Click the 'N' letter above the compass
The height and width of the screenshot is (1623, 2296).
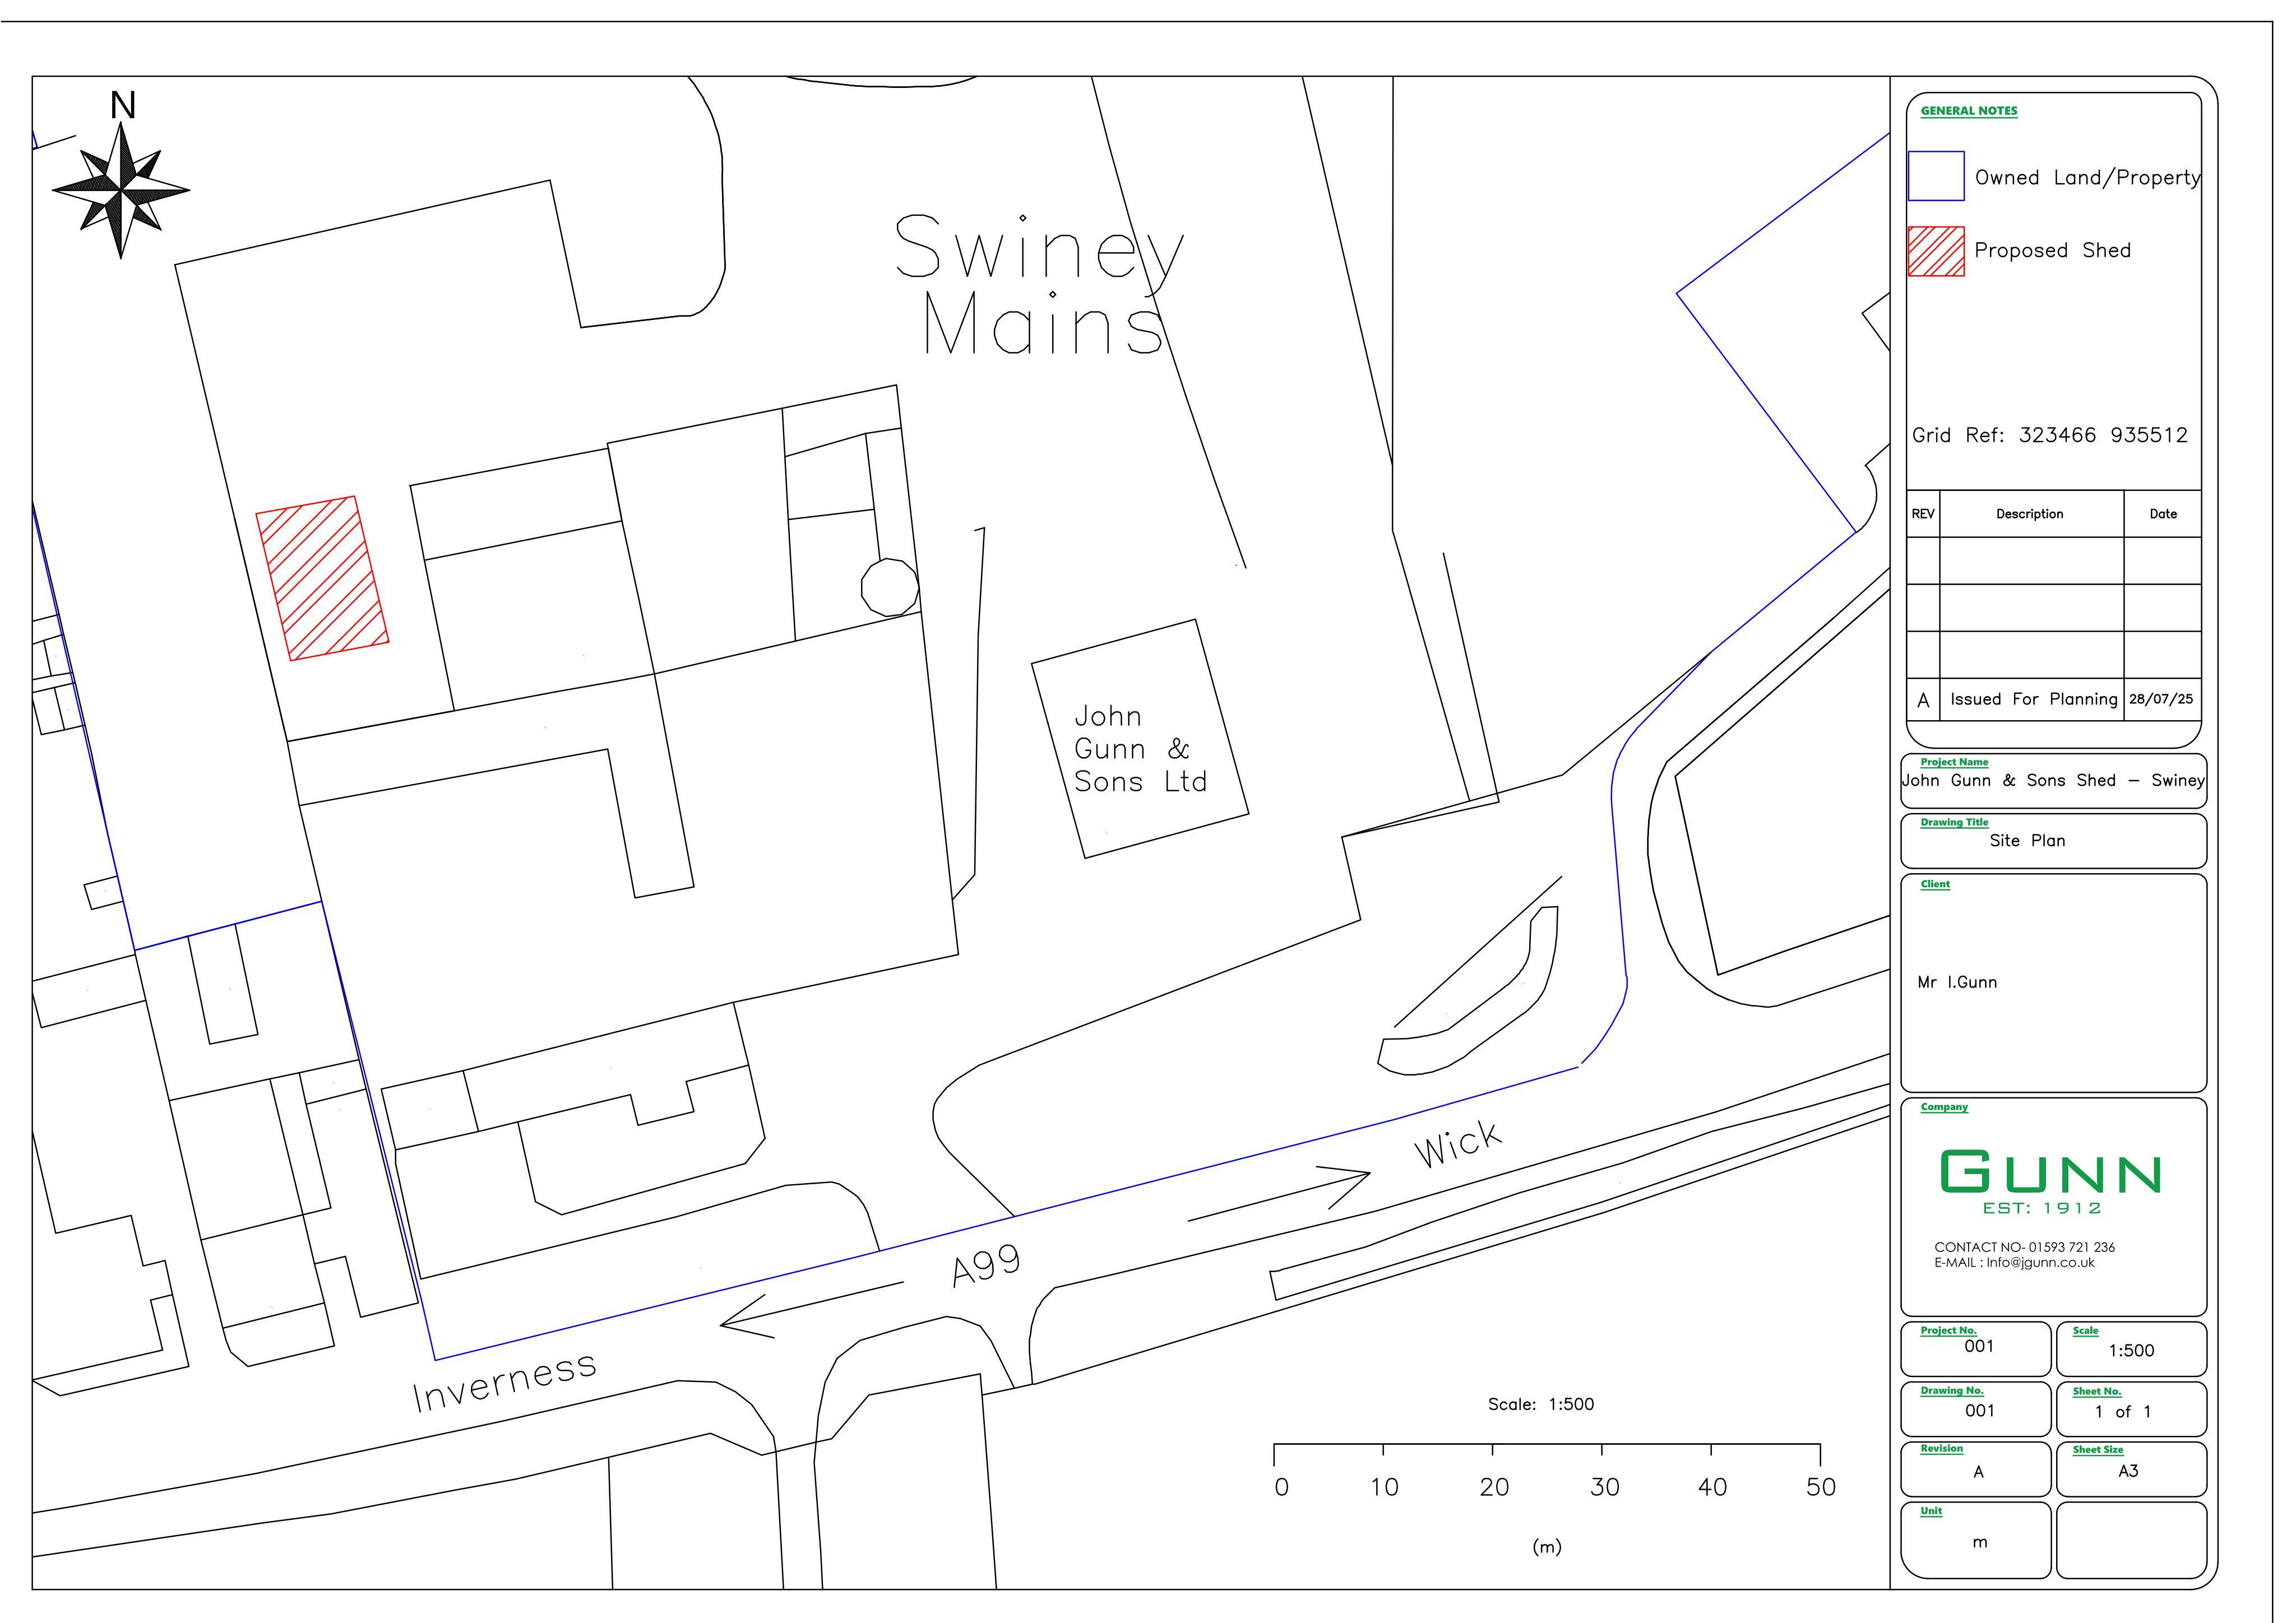click(x=122, y=105)
